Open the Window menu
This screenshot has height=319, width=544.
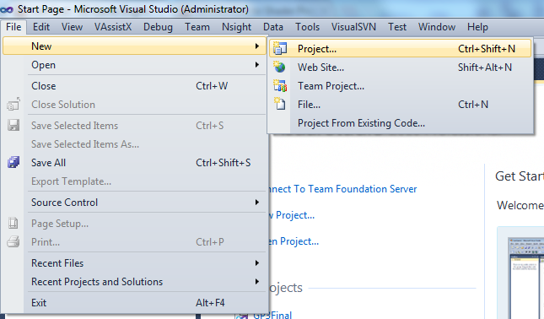[x=436, y=27]
